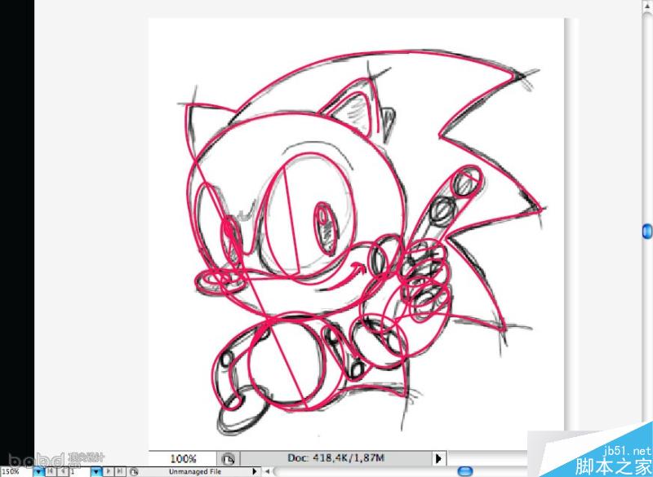
Task: Go to the last artboard
Action: pos(120,471)
